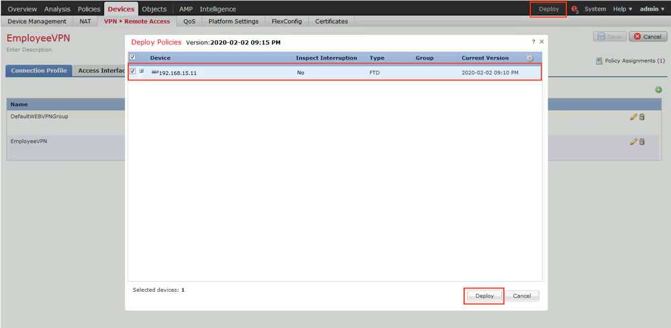Viewport: 671px width, 328px height.
Task: Close the Deploy Policies dialog with X
Action: [x=541, y=42]
